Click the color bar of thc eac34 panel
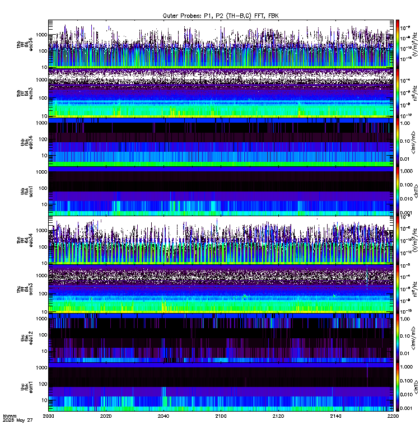The height and width of the screenshot is (448, 420). coord(397,240)
